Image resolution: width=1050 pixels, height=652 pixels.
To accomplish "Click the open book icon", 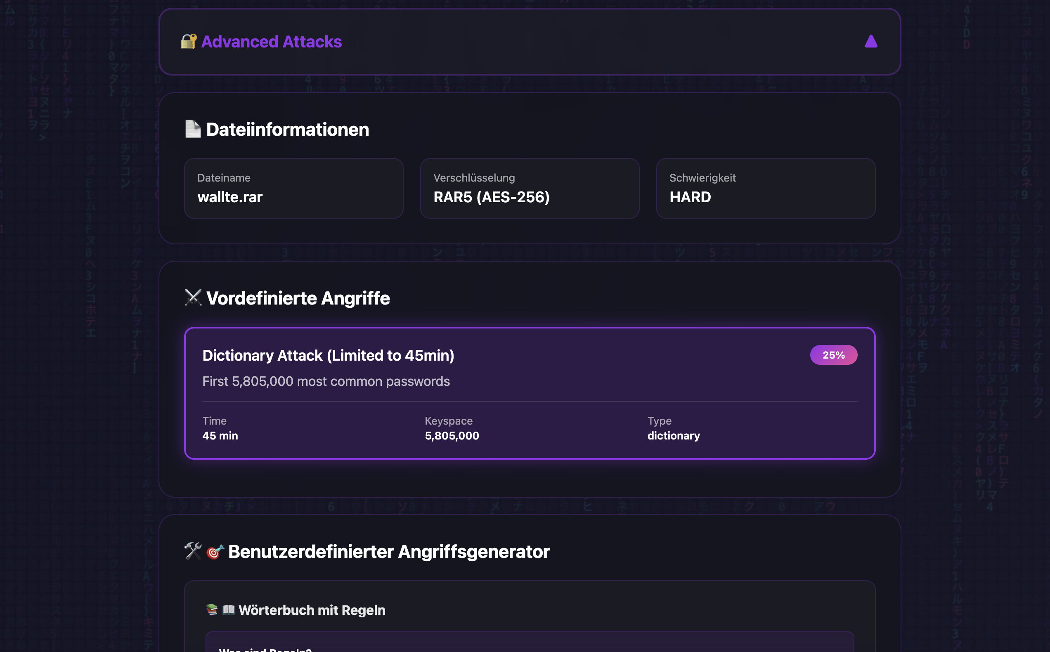I will coord(228,609).
